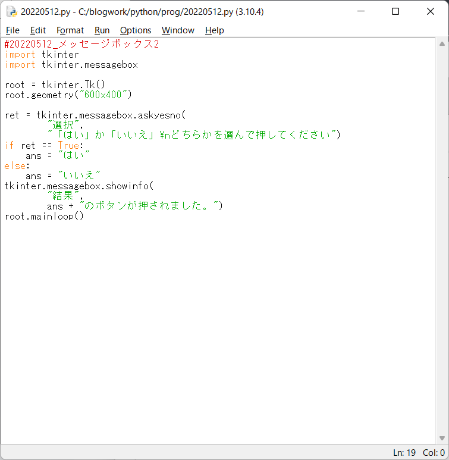Click the string "結果" title argument
Image resolution: width=449 pixels, height=460 pixels.
64,196
